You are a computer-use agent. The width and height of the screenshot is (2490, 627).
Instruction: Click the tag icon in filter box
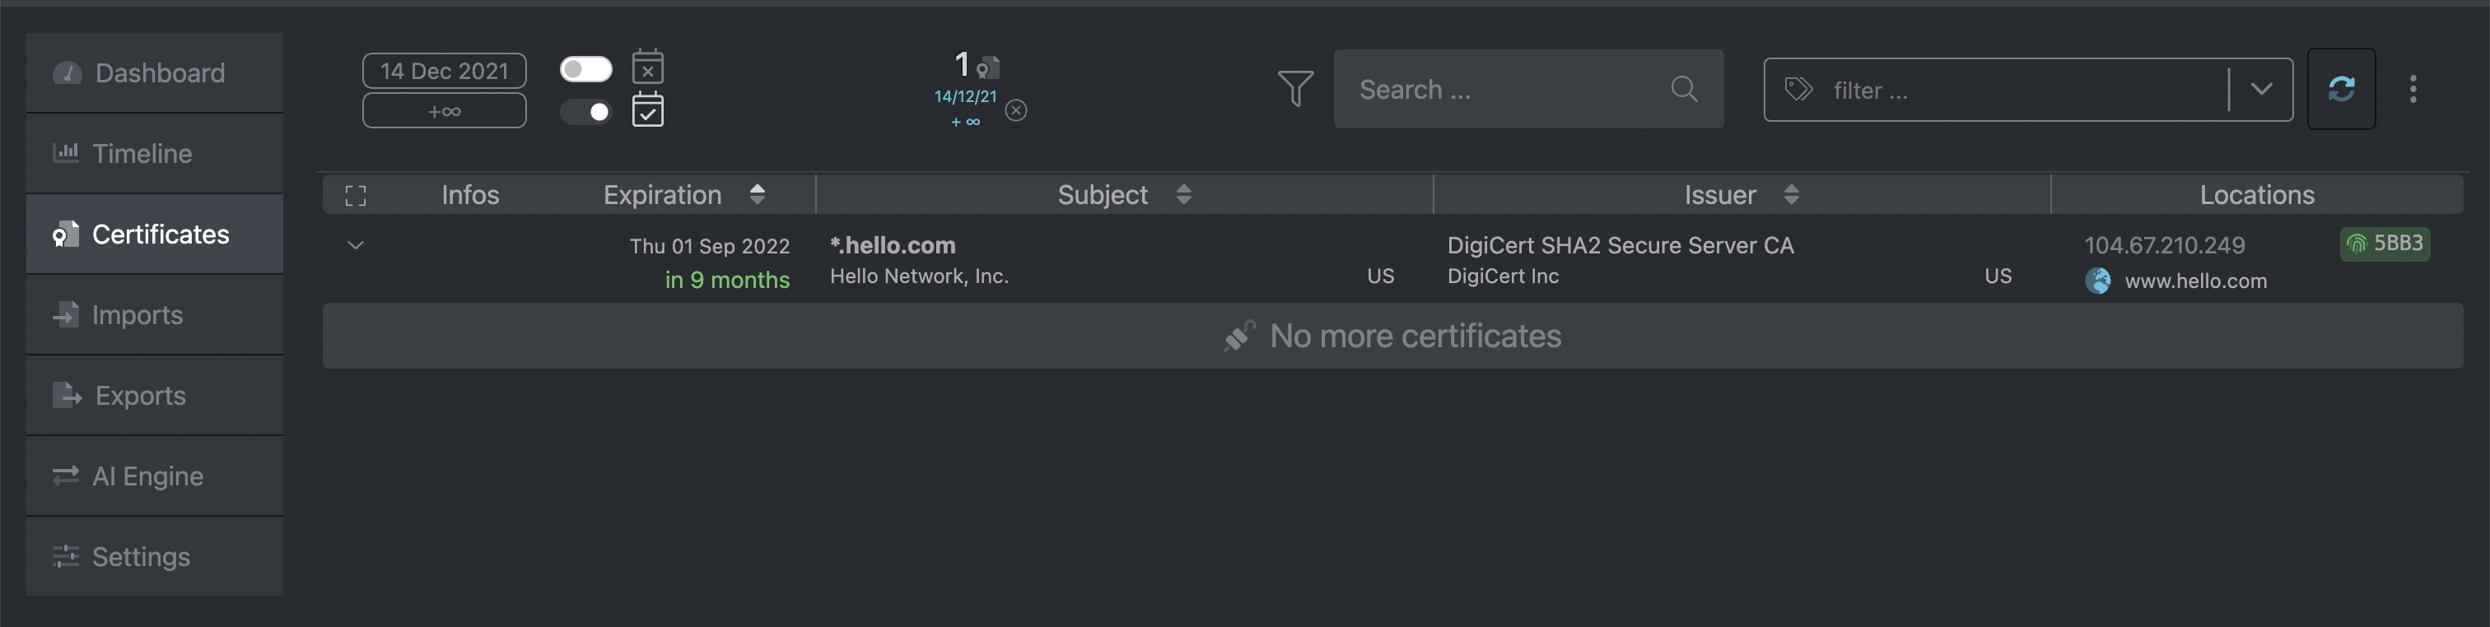click(x=1798, y=90)
